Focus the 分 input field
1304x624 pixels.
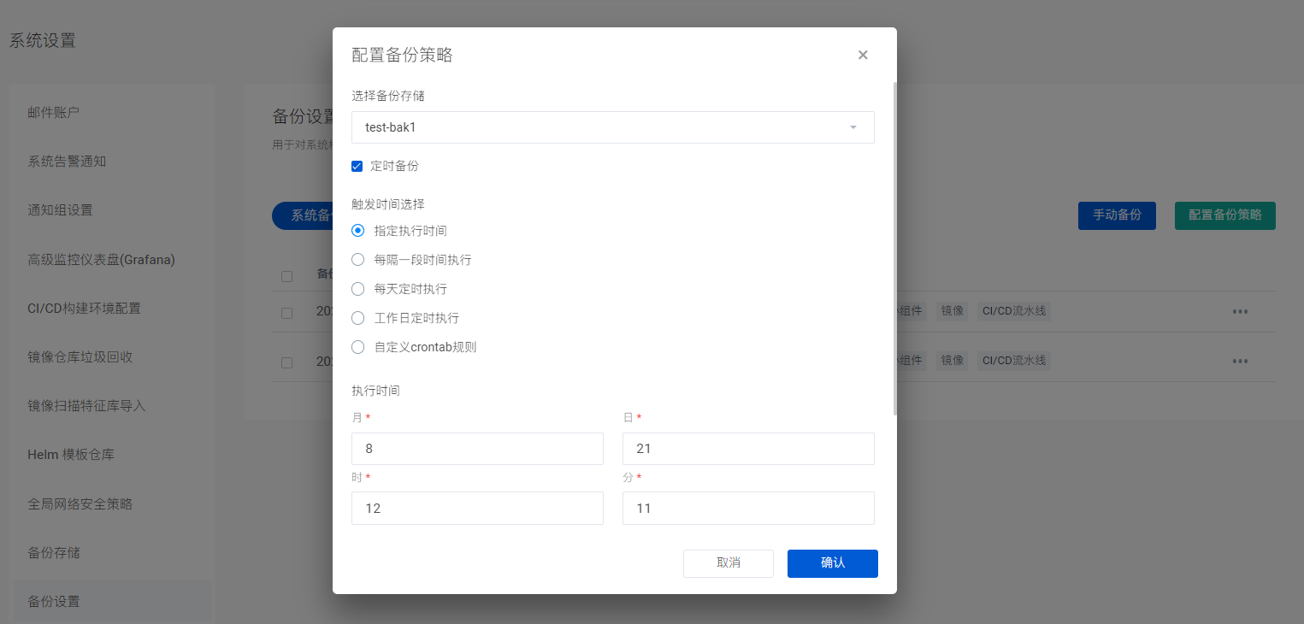[748, 508]
